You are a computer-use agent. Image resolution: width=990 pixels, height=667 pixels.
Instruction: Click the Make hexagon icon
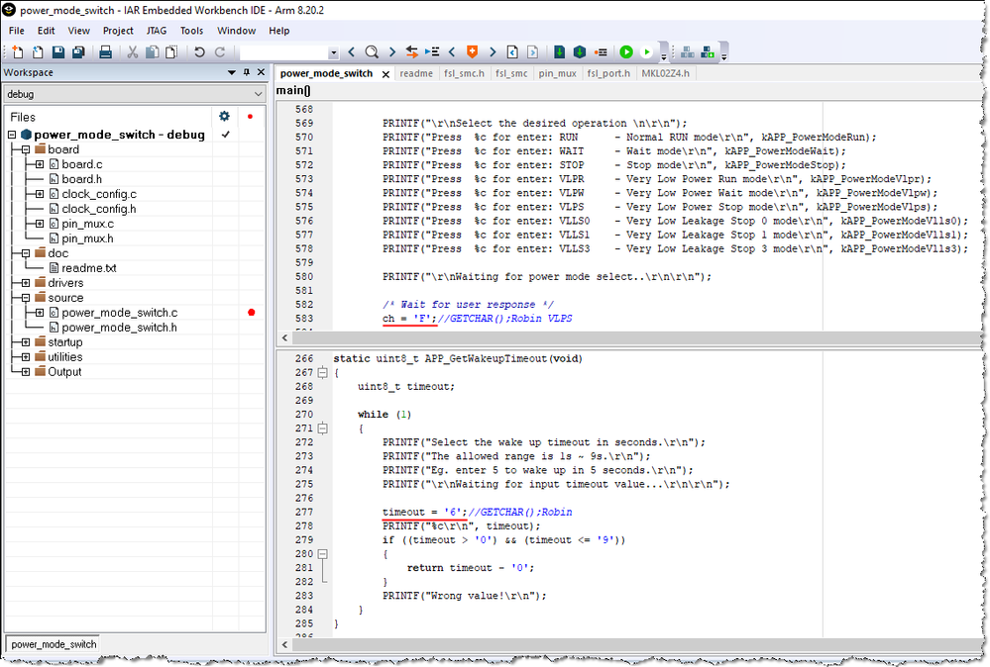point(580,52)
